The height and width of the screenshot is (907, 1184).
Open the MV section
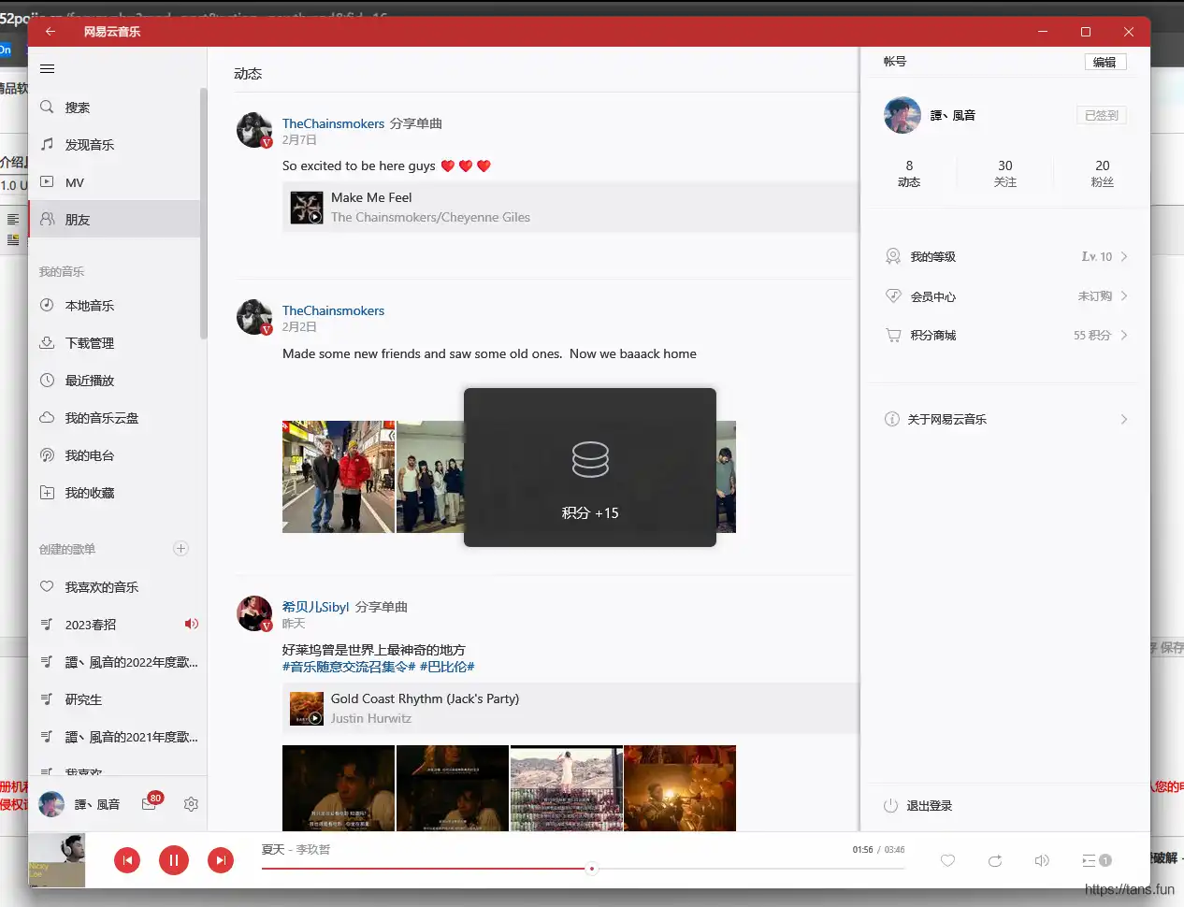pyautogui.click(x=114, y=182)
